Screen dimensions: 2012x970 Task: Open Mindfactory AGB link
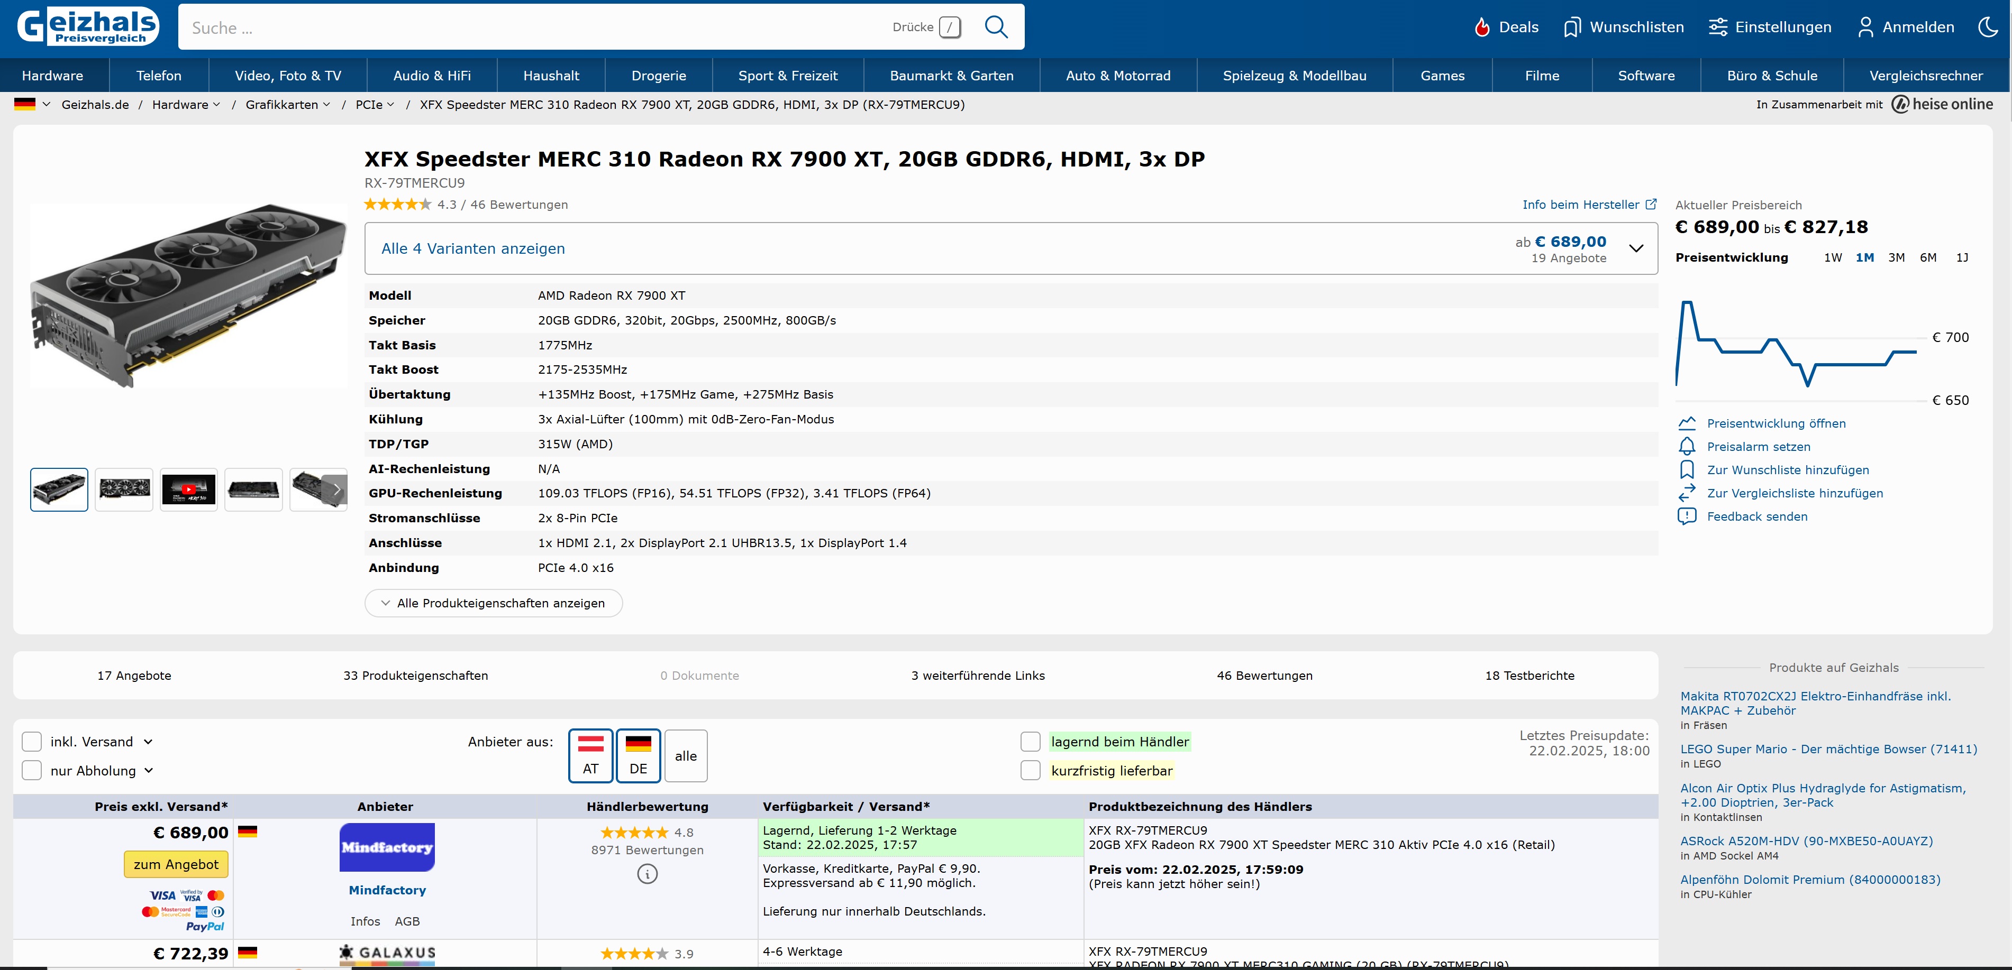407,921
